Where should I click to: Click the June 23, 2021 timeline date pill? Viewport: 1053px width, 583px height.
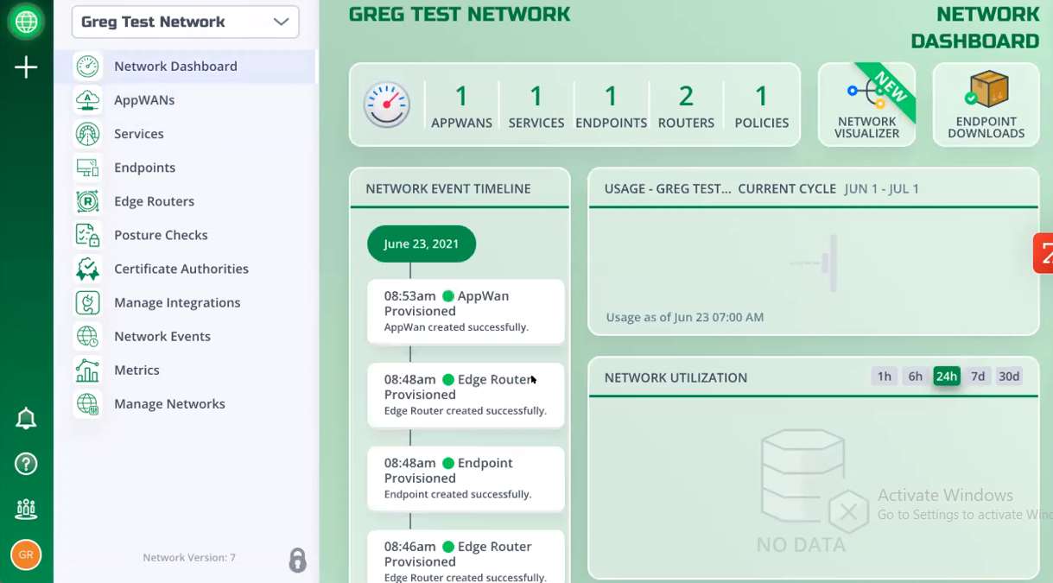[422, 244]
